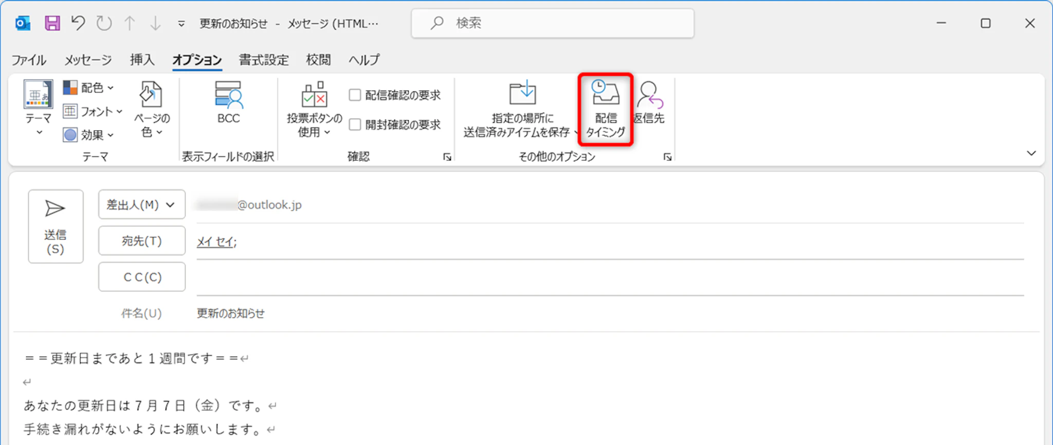Switch to the 挿入 tab
Viewport: 1053px width, 445px height.
click(142, 60)
